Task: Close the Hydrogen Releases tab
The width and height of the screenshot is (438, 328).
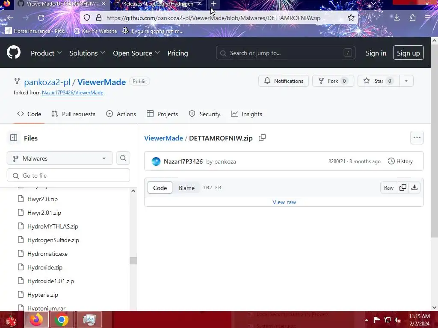Action: pos(200,4)
